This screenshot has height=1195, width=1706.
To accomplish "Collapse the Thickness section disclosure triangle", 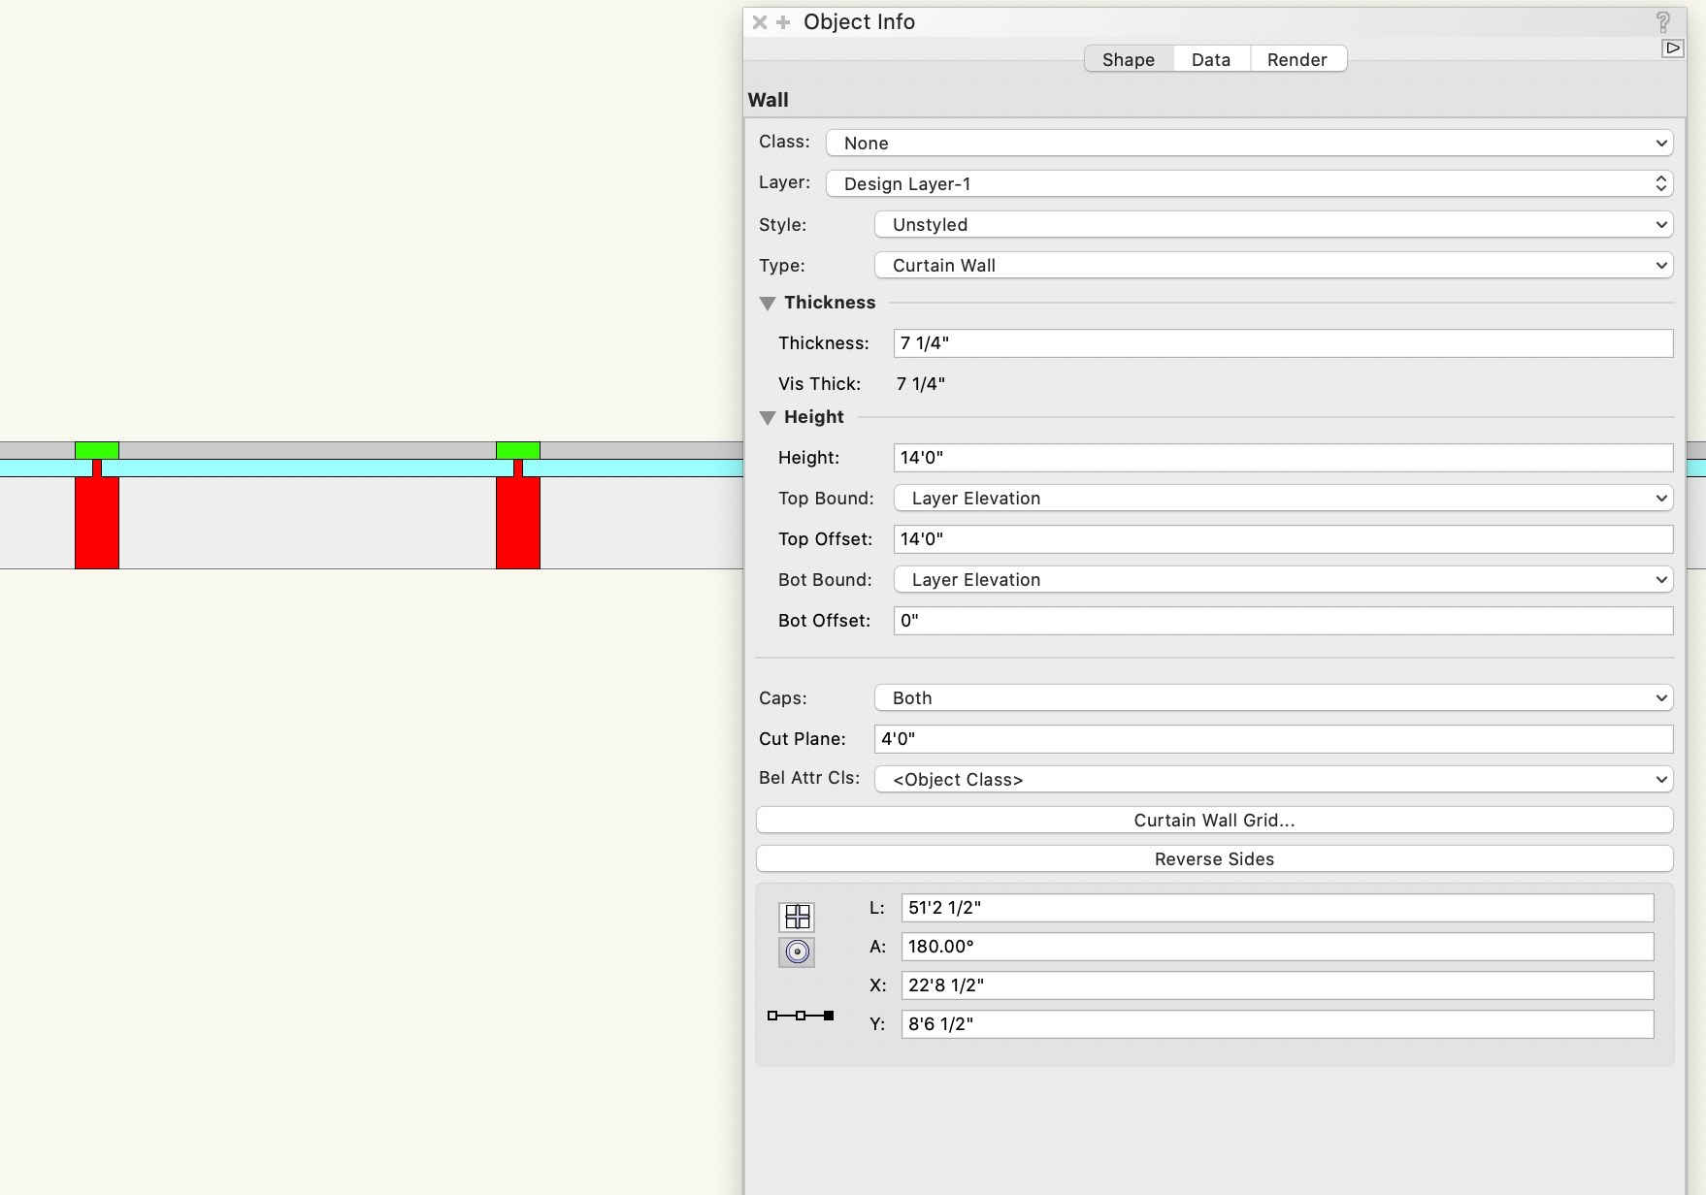I will [768, 303].
